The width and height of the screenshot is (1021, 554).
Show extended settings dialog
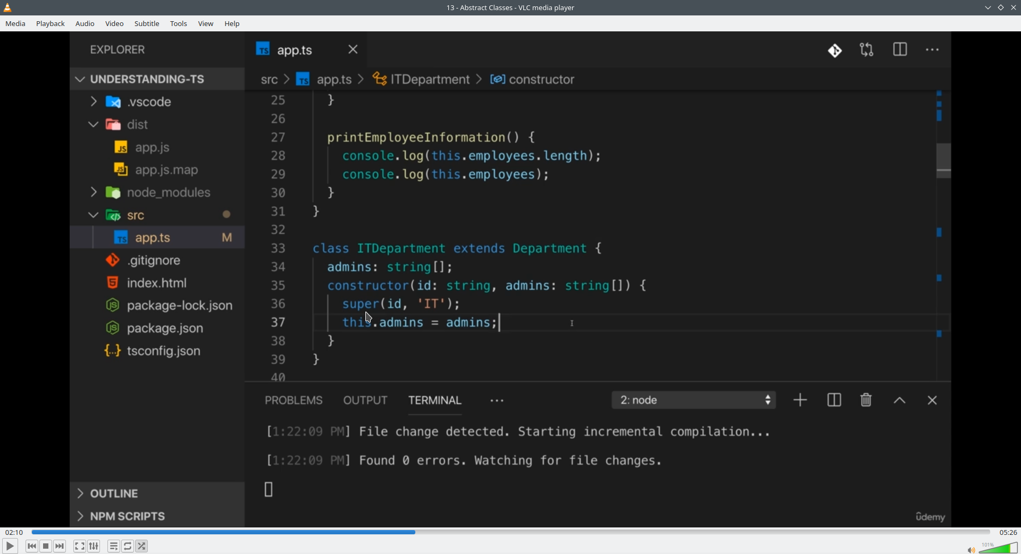[94, 546]
